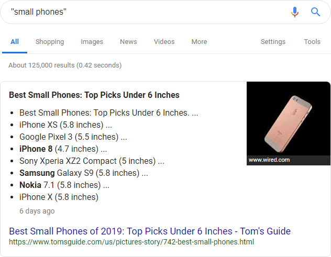The image size is (331, 257).
Task: Click the voice search microphone icon
Action: click(x=295, y=12)
